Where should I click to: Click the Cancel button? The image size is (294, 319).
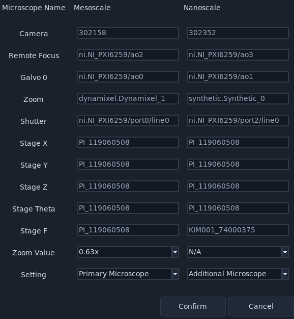261,306
